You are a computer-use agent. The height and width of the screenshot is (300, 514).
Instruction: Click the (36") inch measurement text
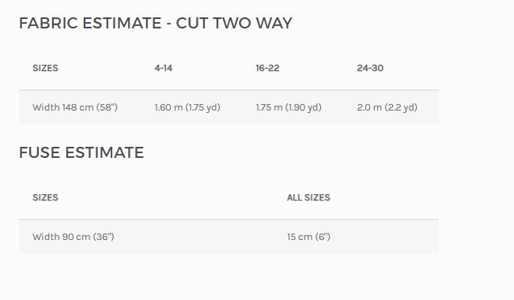(104, 237)
